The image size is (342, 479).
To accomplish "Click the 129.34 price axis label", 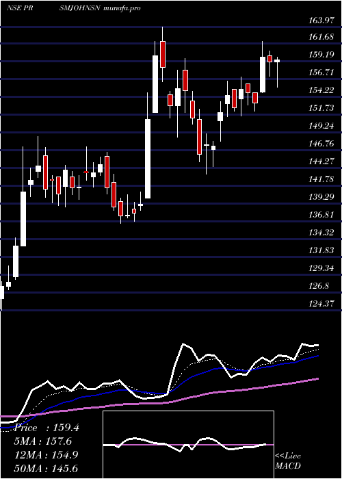I will tap(321, 268).
